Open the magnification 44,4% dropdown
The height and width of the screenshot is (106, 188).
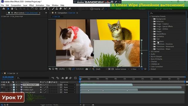pos(63,69)
